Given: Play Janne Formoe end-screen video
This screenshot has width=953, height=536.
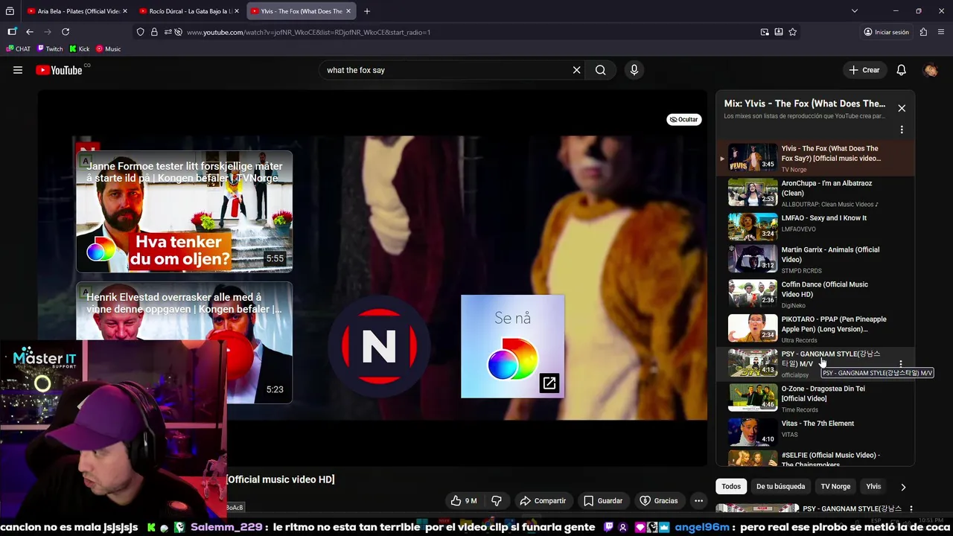Looking at the screenshot, I should tap(184, 212).
